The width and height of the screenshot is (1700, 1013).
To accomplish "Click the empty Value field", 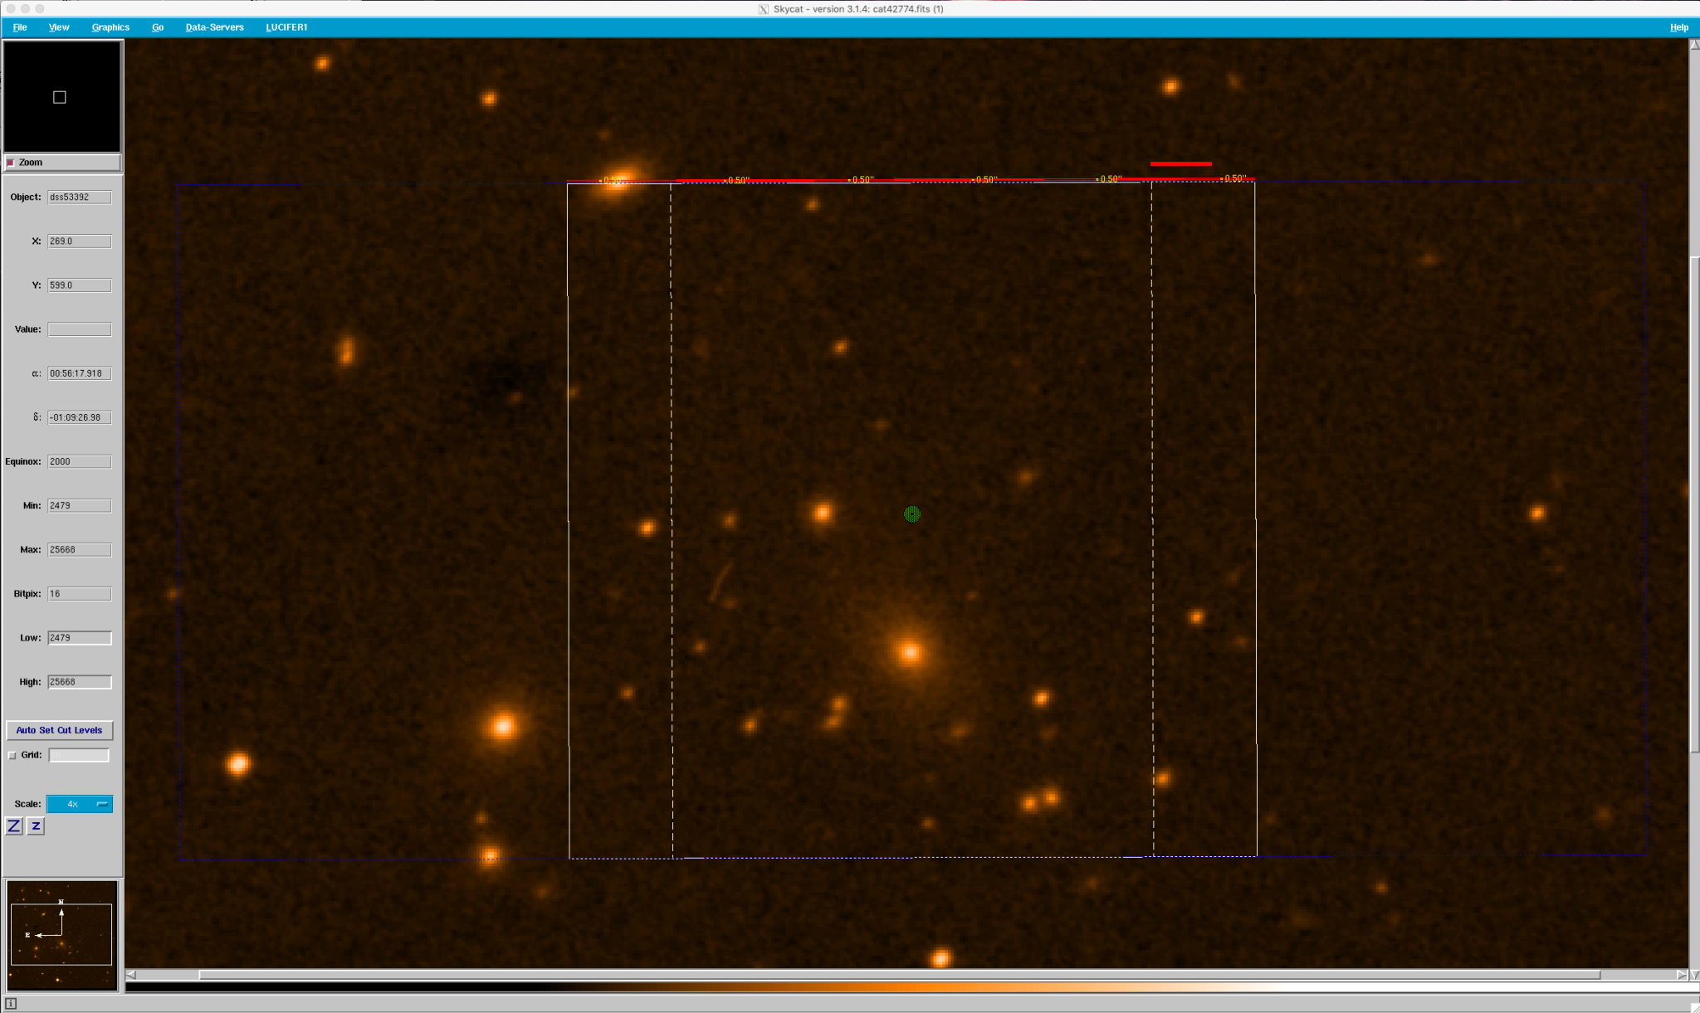I will pyautogui.click(x=80, y=329).
